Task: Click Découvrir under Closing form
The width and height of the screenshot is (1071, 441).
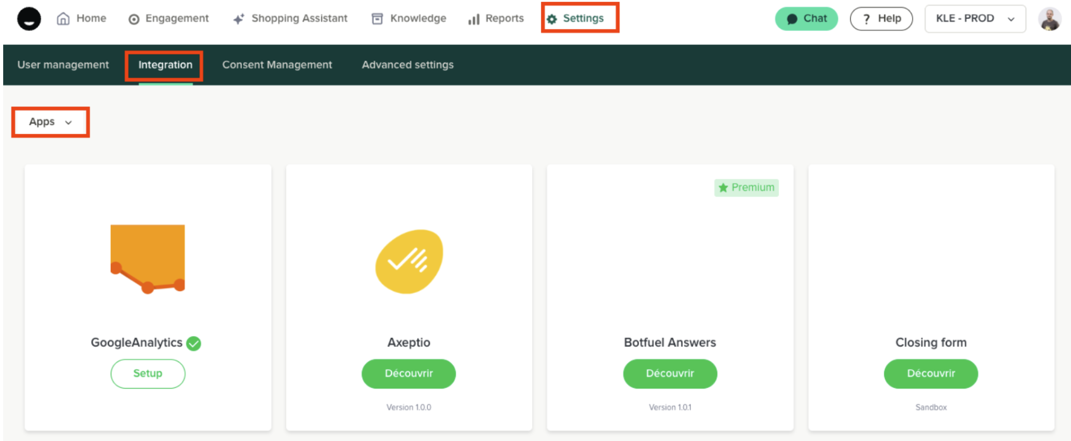Action: point(930,373)
